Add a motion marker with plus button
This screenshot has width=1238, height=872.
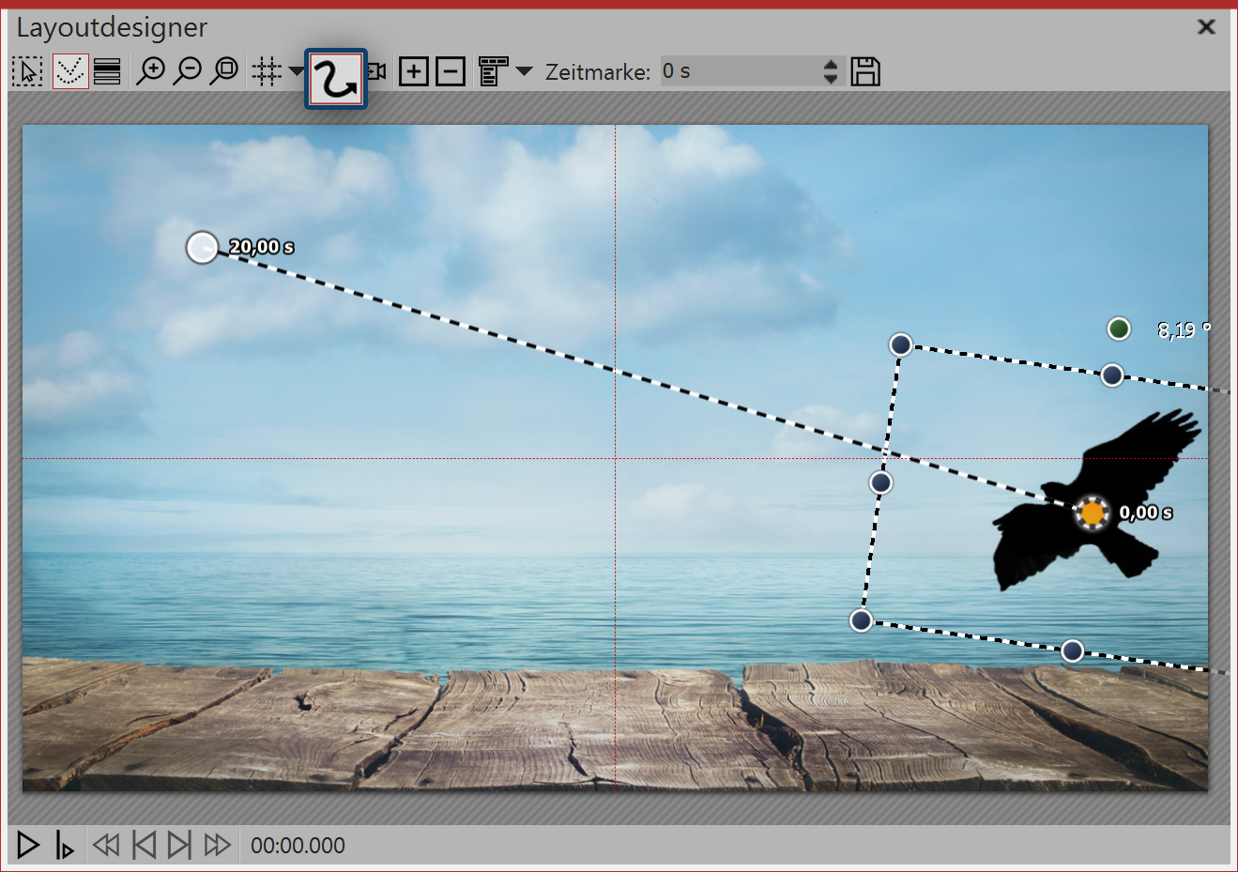pyautogui.click(x=413, y=71)
